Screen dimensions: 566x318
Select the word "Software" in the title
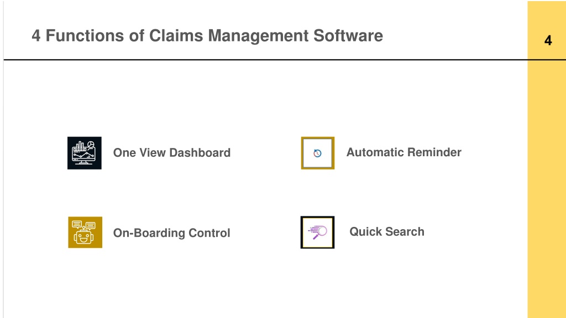coord(348,35)
